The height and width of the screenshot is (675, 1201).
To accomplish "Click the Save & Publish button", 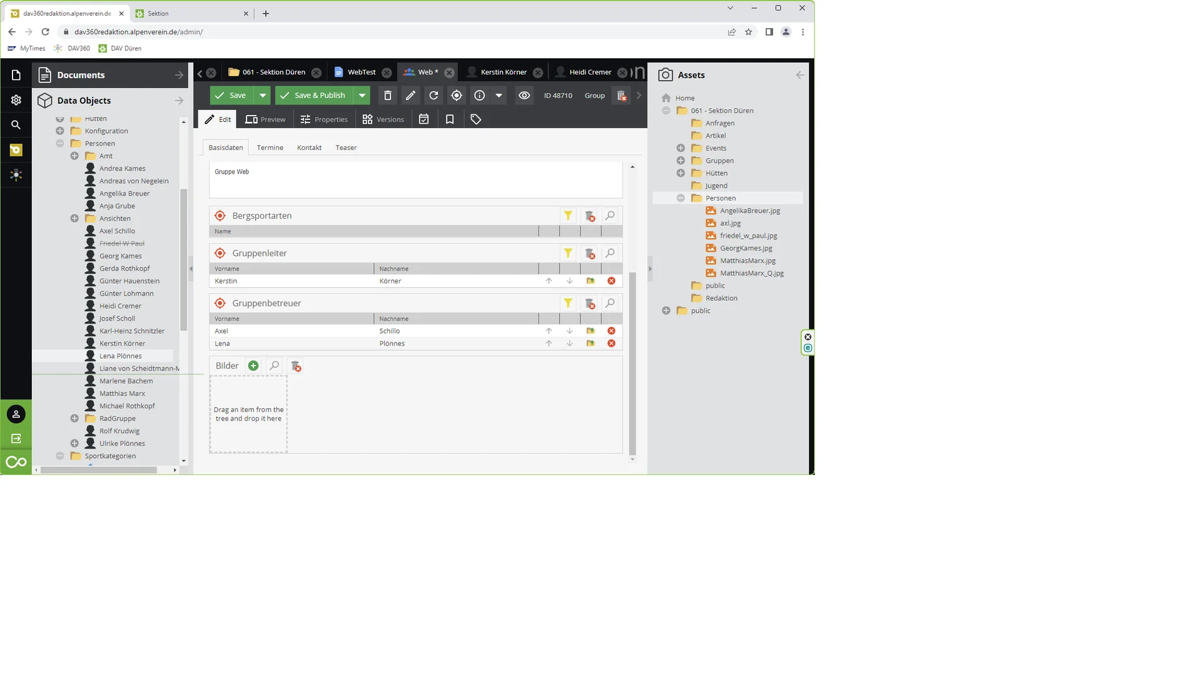I will tap(313, 96).
